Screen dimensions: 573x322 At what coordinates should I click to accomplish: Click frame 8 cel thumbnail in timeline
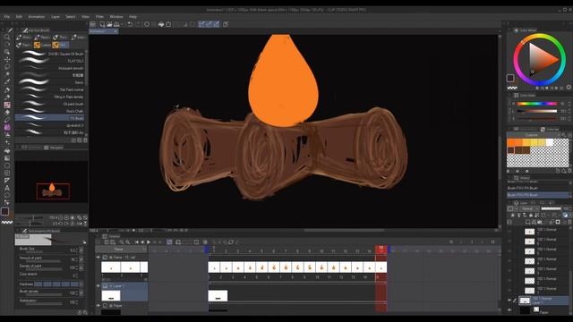pyautogui.click(x=298, y=267)
